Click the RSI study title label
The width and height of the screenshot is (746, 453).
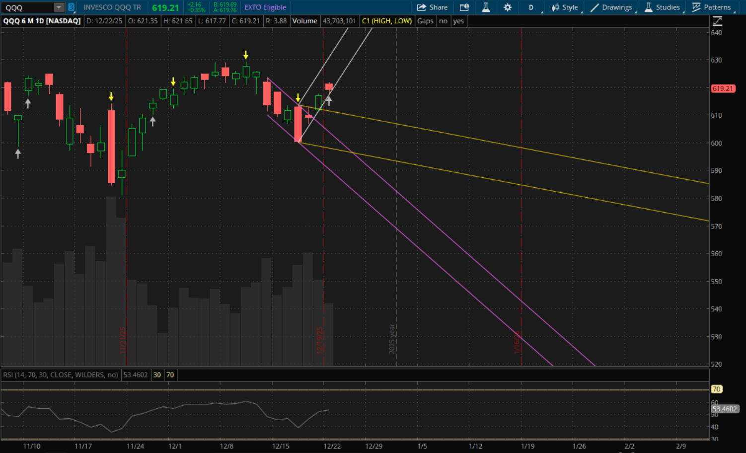61,375
